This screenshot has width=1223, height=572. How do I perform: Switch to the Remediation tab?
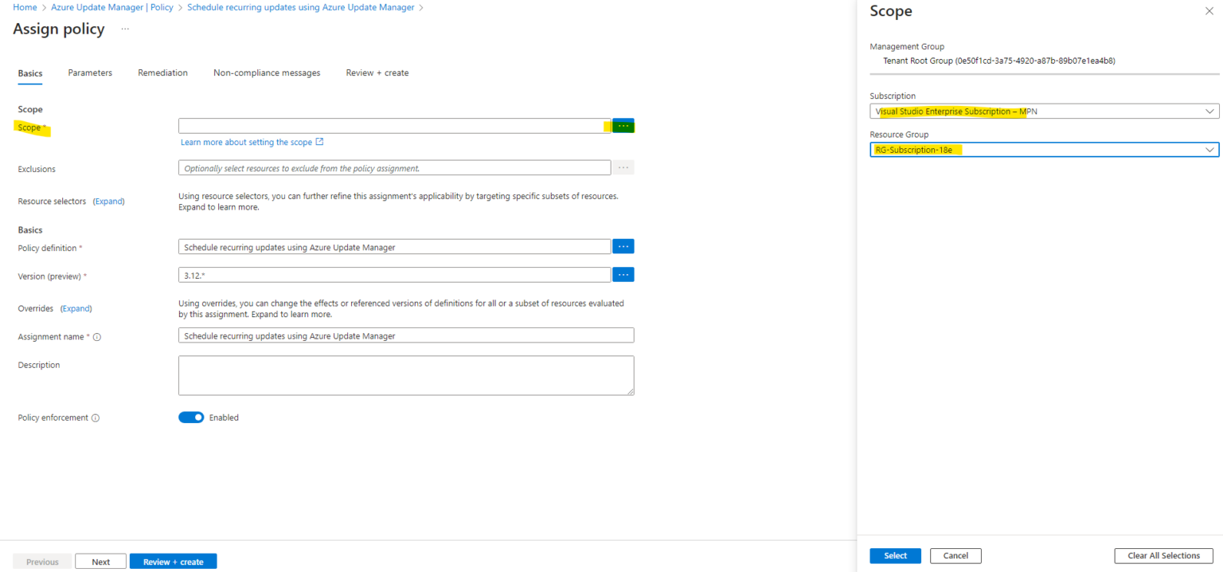coord(162,72)
